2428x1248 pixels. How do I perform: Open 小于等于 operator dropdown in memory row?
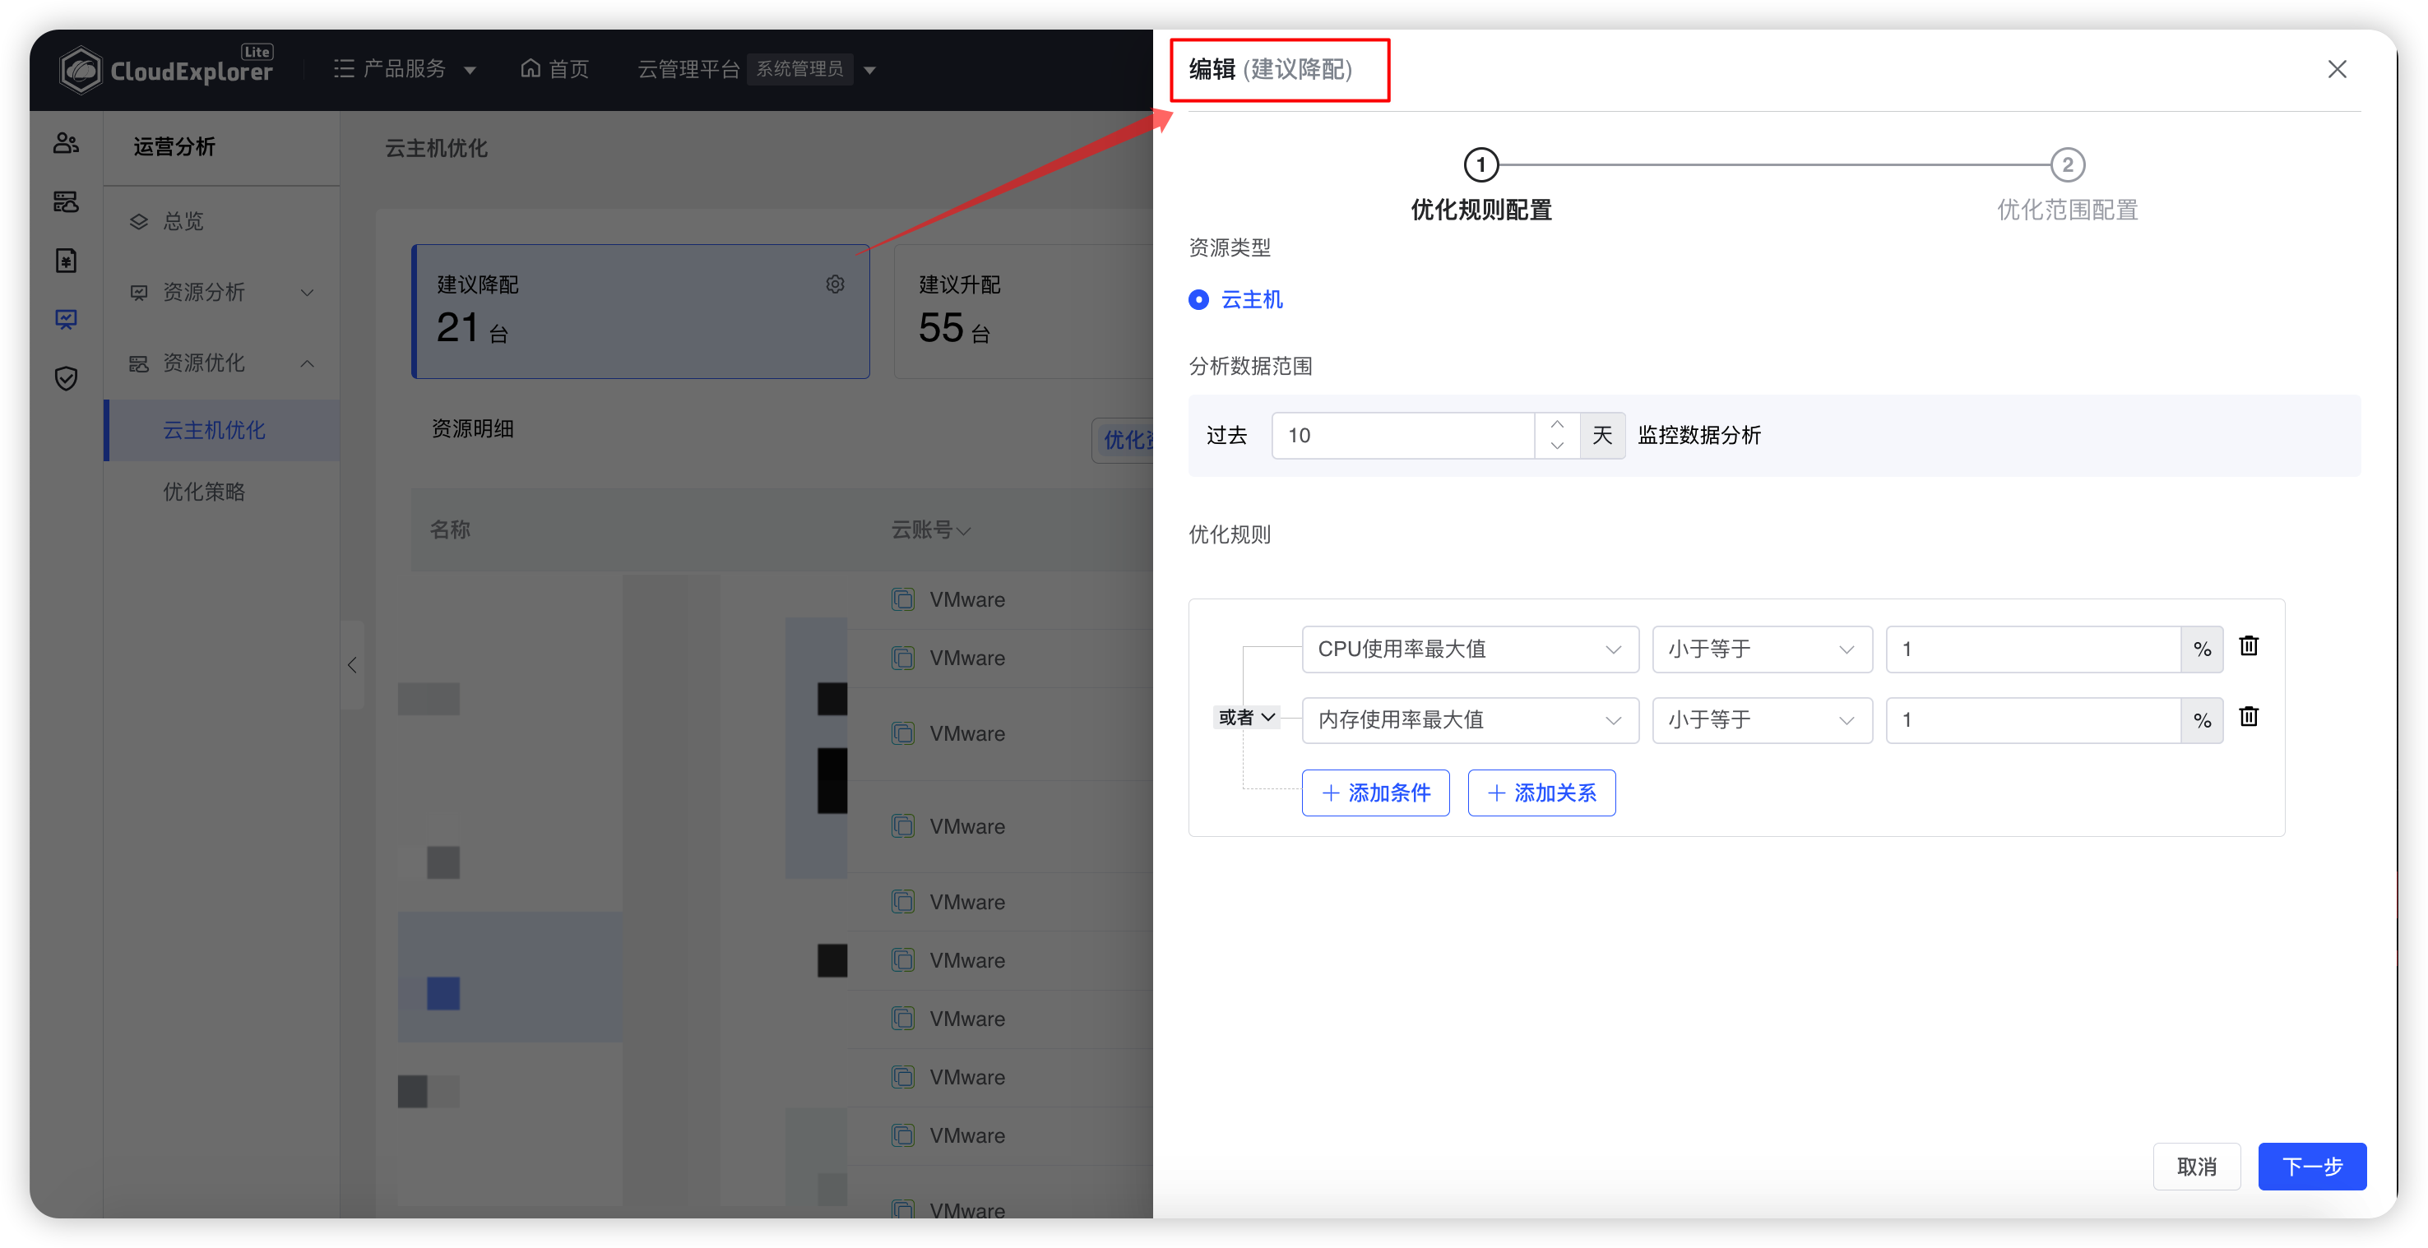1761,720
